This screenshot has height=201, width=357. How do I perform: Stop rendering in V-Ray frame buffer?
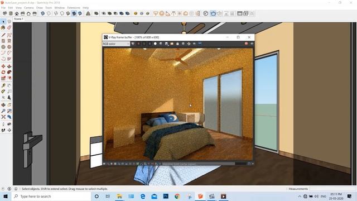coord(246,44)
